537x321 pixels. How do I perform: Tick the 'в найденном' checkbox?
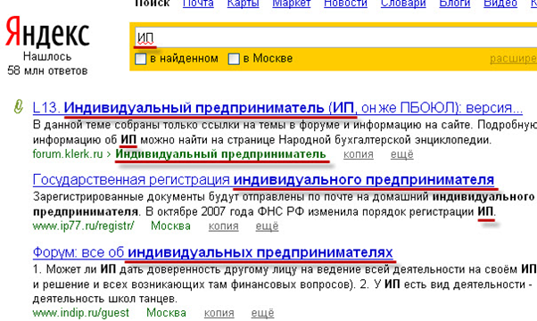(140, 59)
